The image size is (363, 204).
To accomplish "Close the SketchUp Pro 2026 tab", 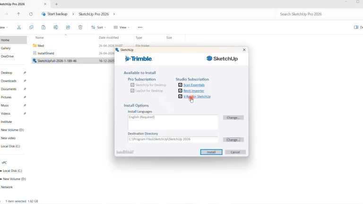I will [x=45, y=4].
